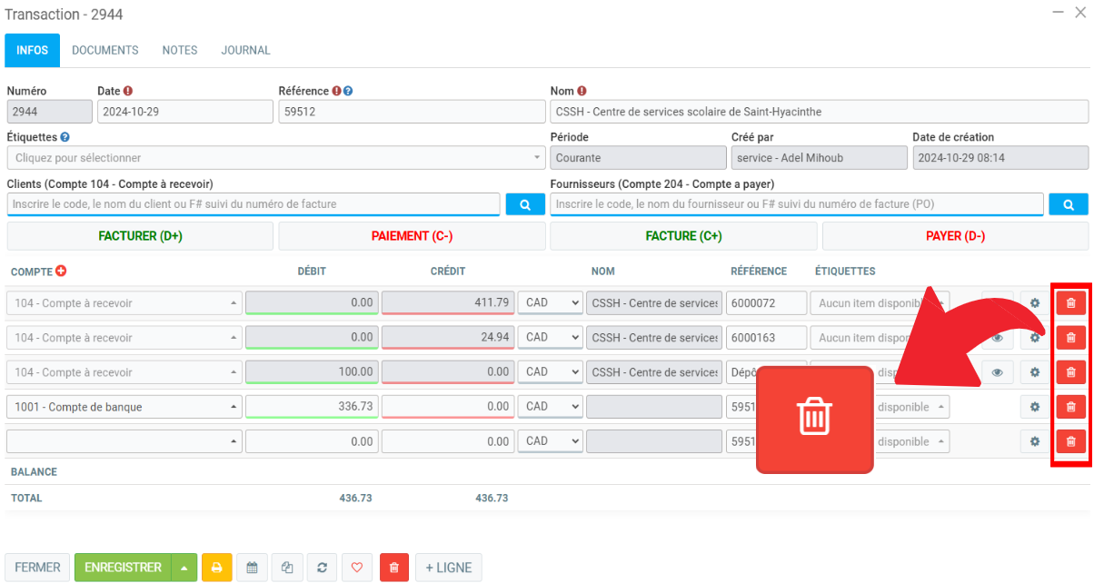Click the duplicate transaction copy icon
This screenshot has width=1094, height=583.
[287, 568]
